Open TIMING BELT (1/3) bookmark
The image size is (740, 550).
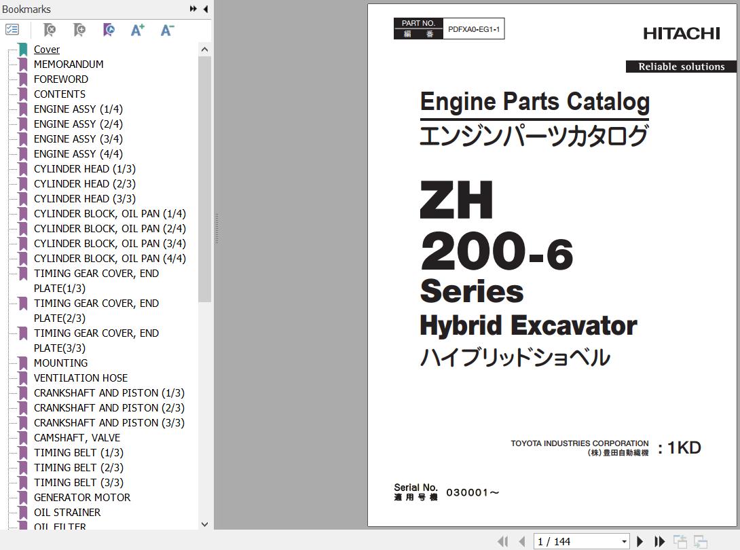(79, 453)
